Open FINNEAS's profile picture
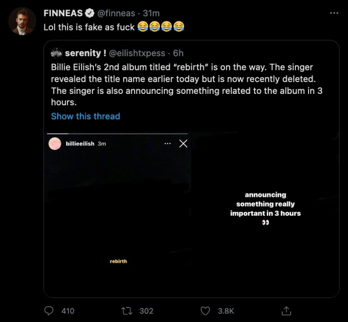Image resolution: width=348 pixels, height=322 pixels. pyautogui.click(x=22, y=21)
